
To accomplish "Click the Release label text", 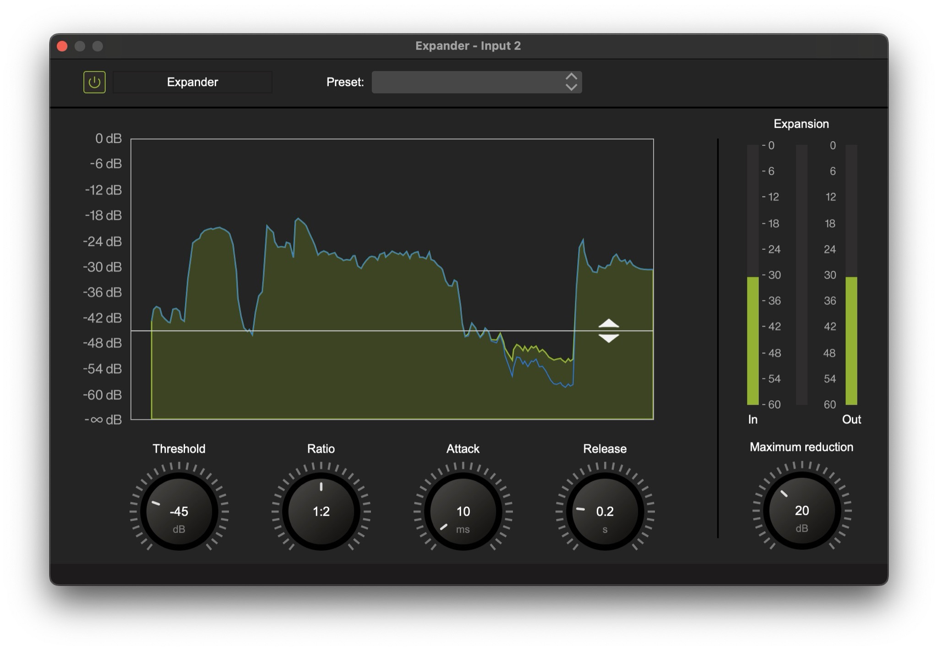I will tap(605, 448).
